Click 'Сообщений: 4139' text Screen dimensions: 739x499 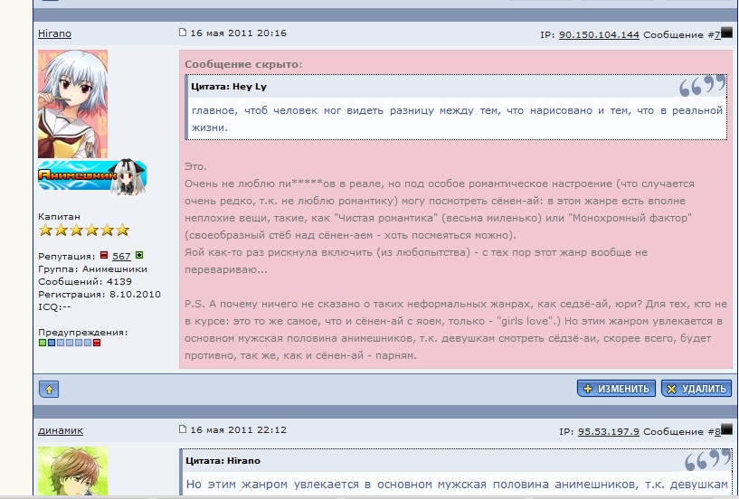pyautogui.click(x=85, y=282)
